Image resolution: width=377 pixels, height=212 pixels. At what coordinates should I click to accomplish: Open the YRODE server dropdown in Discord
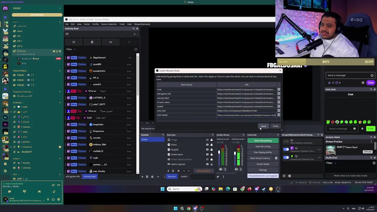point(60,8)
